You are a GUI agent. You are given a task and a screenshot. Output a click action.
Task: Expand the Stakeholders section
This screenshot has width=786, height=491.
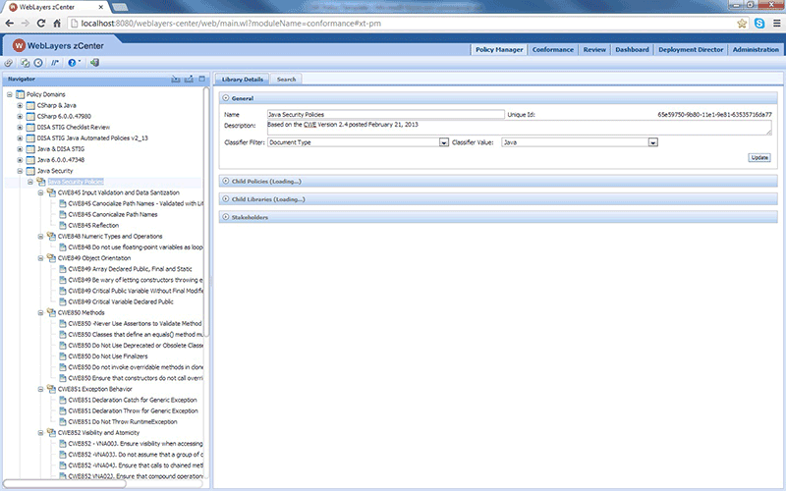click(226, 217)
